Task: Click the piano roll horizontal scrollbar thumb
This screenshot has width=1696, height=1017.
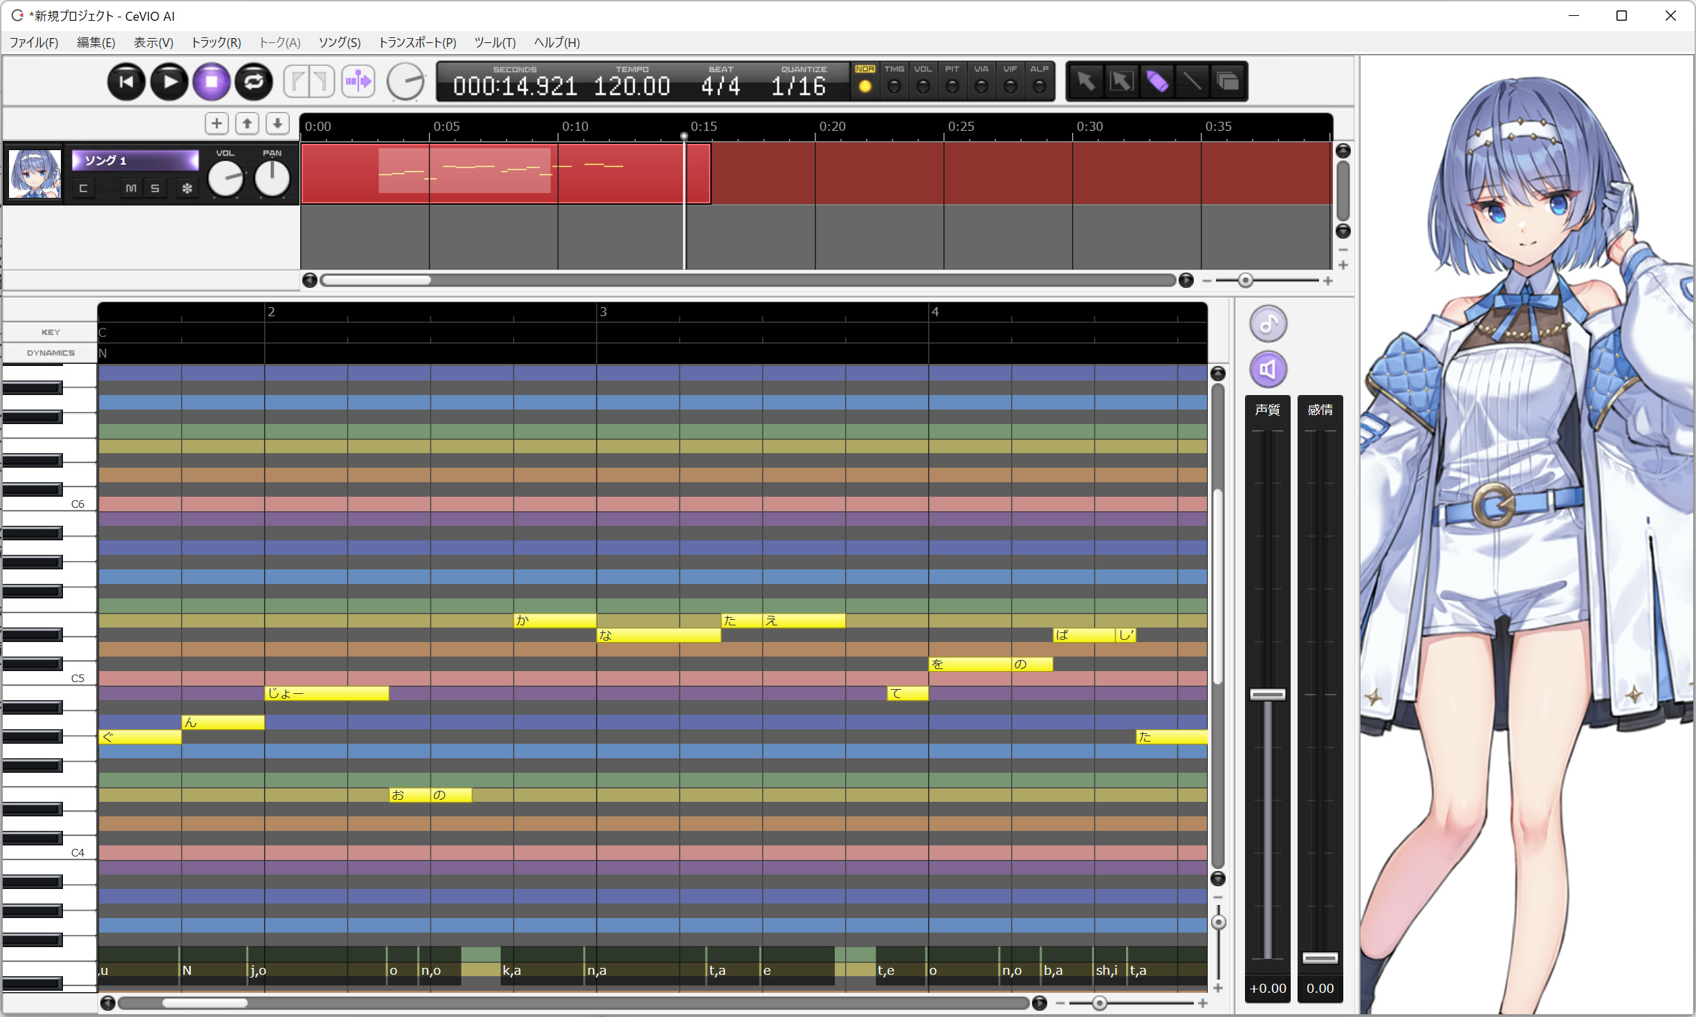Action: [x=204, y=1003]
